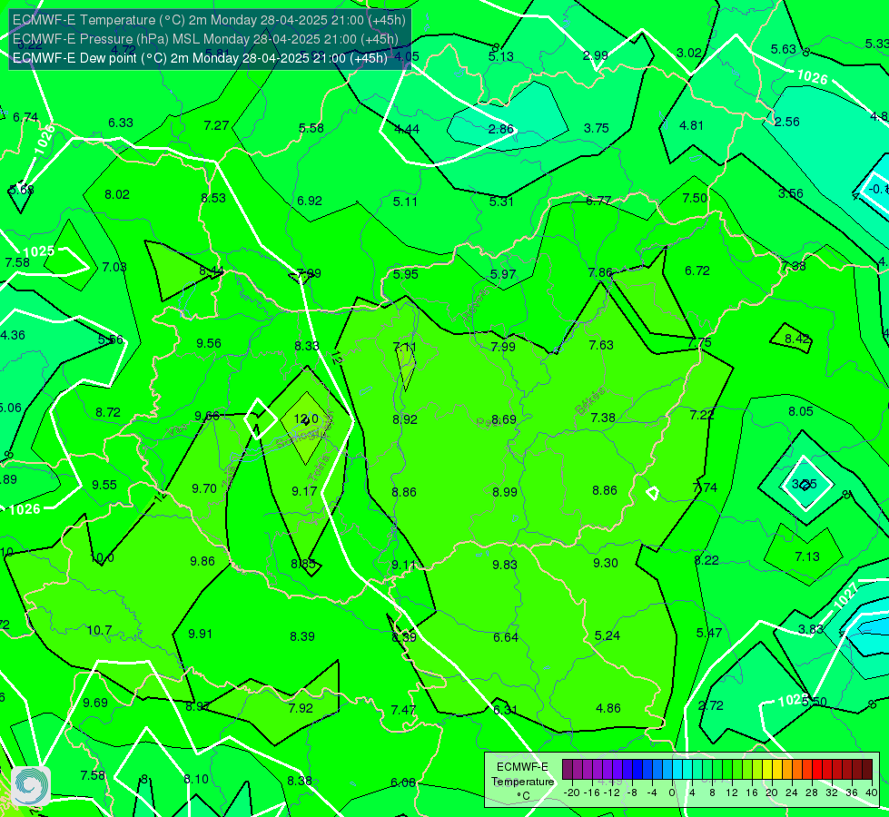The height and width of the screenshot is (817, 889).
Task: Click the 8.99 temperature value
Action: (505, 492)
